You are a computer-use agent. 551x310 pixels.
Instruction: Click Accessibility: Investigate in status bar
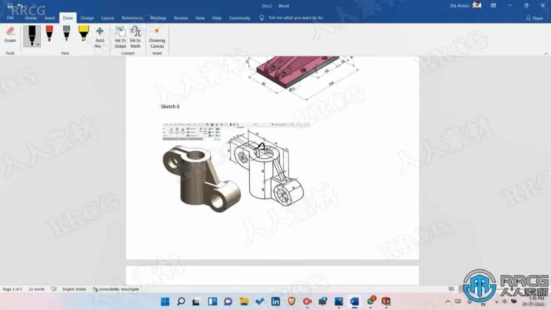click(x=116, y=289)
